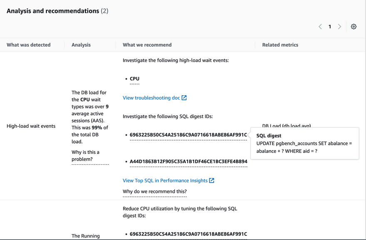Expand "Why do we recommend this?"

[x=155, y=191]
